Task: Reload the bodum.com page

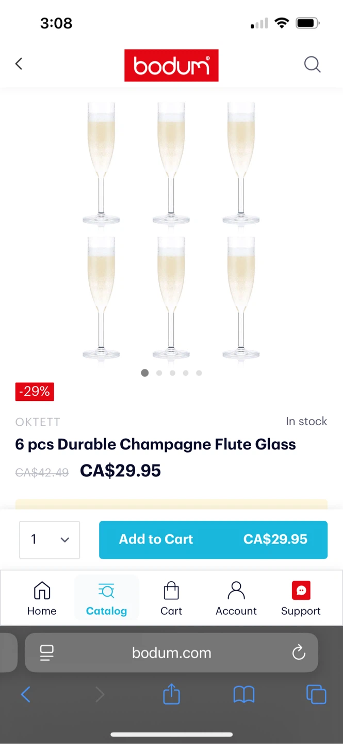Action: coord(299,653)
